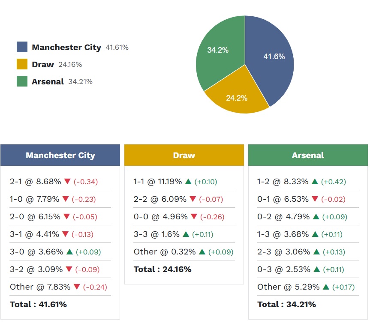This screenshot has width=370, height=323.
Task: Select the Manchester City table header
Action: coord(60,156)
